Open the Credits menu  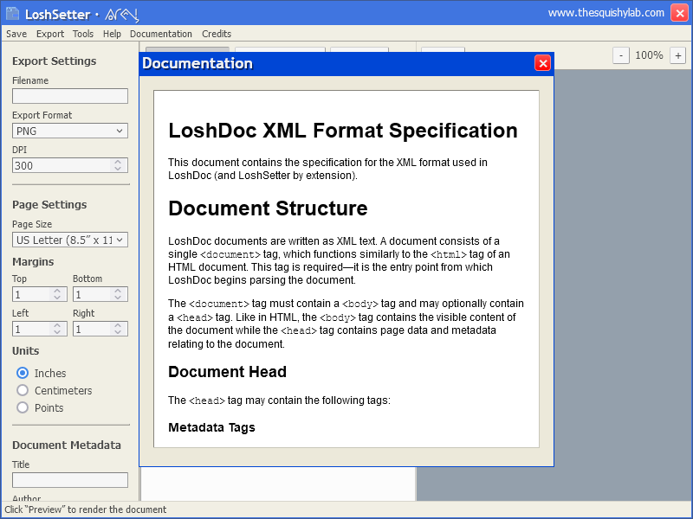(x=217, y=34)
